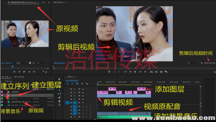Select the Razor tool in toolbar
The image size is (216, 122).
click(59, 90)
